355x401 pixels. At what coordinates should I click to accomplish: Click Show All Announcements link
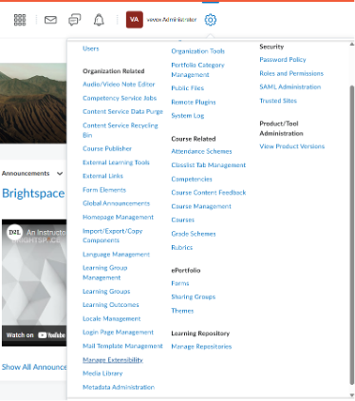click(34, 367)
